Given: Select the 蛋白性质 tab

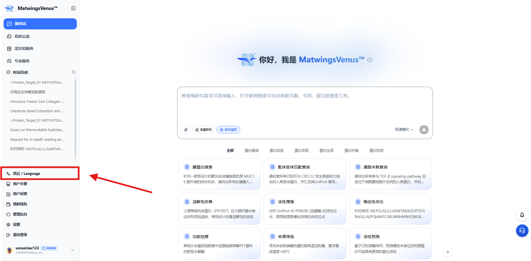Looking at the screenshot, I should point(376,150).
